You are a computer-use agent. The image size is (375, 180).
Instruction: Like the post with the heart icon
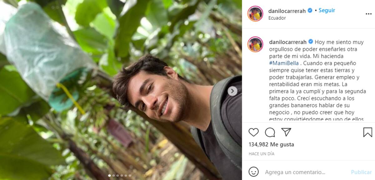point(254,132)
